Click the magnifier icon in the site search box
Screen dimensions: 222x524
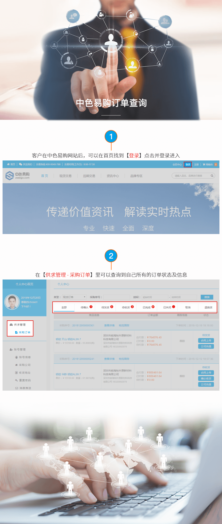coord(212,176)
